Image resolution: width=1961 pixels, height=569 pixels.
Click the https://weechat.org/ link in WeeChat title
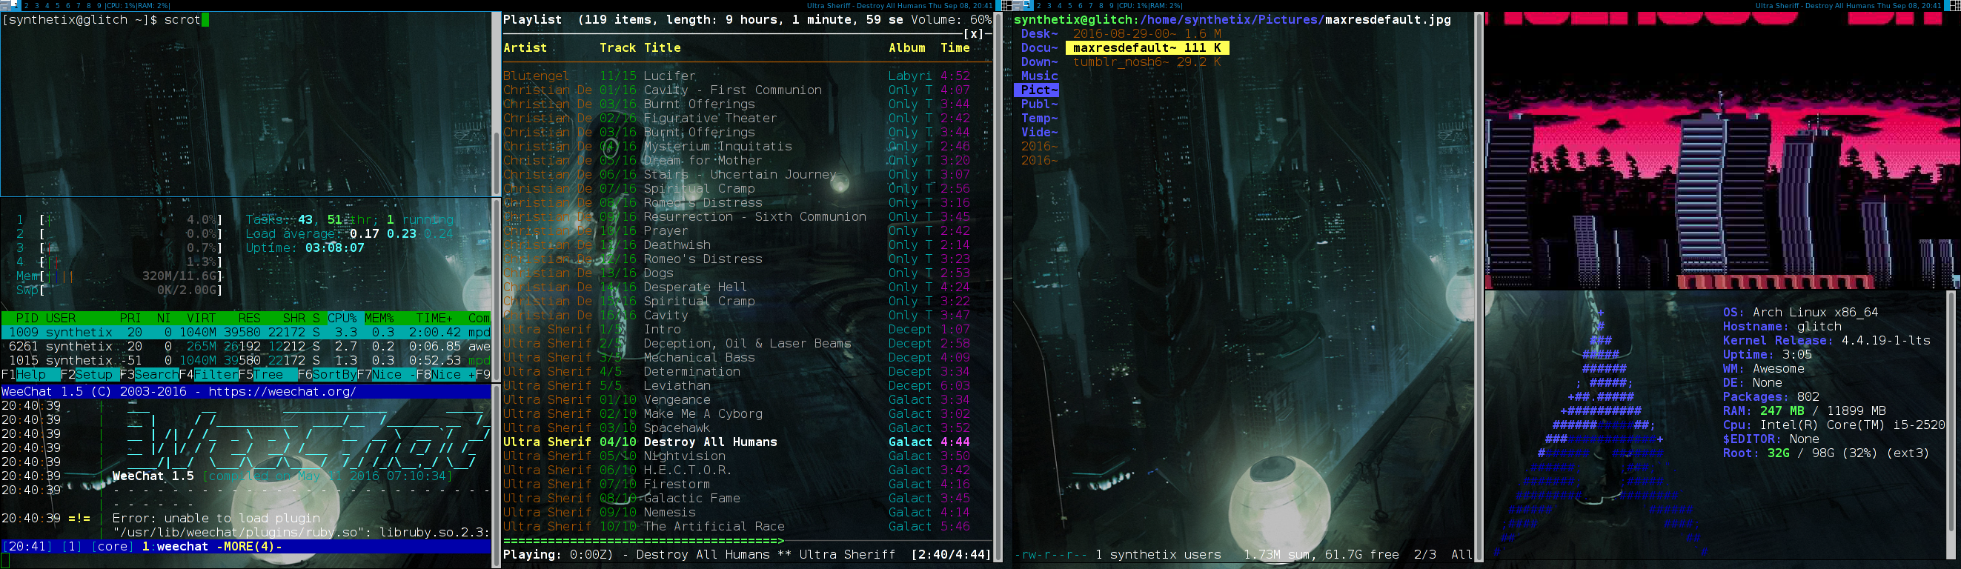[x=282, y=392]
